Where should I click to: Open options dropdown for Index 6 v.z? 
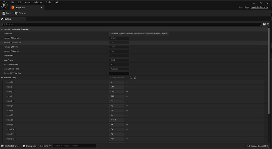coord(127,111)
